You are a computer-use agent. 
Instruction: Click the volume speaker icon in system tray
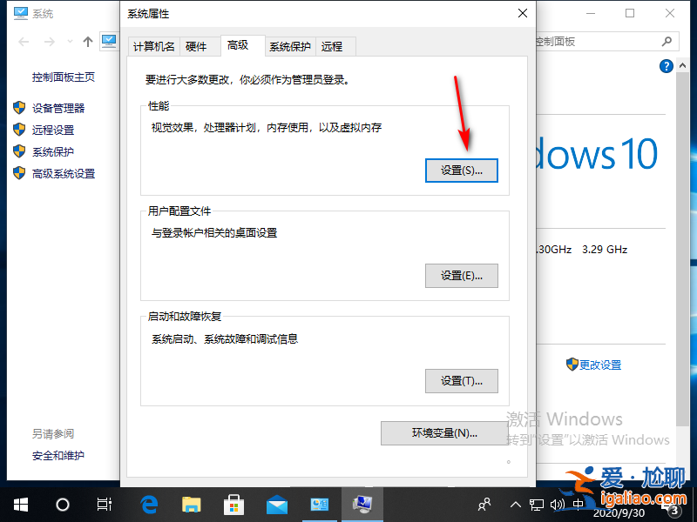pos(558,505)
